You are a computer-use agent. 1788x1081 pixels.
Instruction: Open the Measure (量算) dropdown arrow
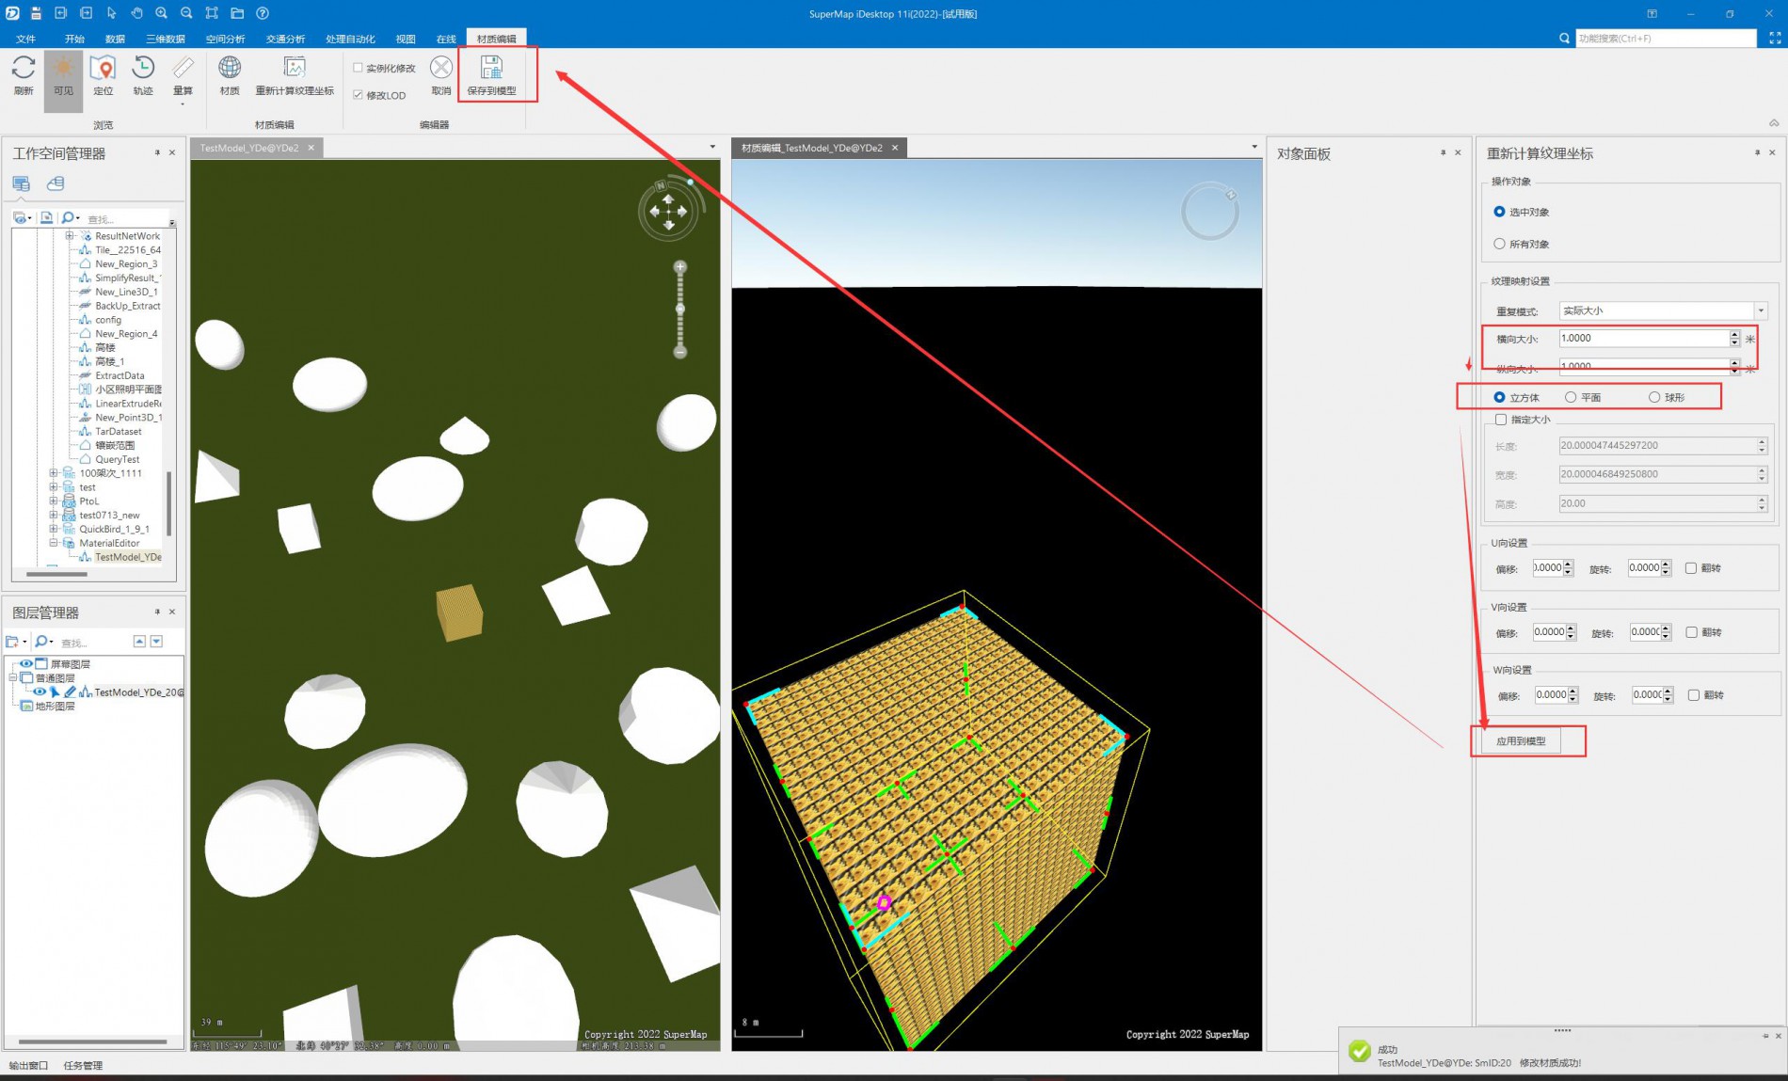pos(183,103)
